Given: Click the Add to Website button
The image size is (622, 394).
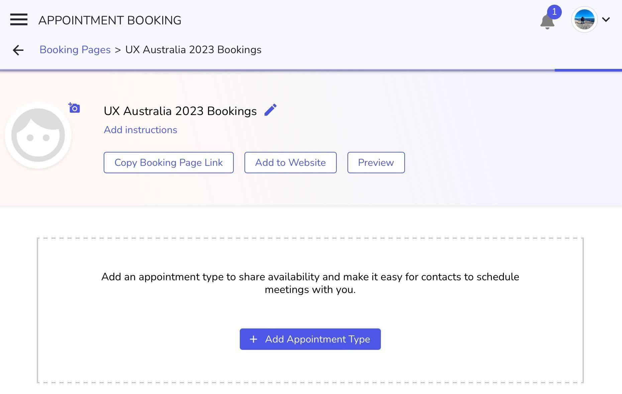Looking at the screenshot, I should 290,163.
